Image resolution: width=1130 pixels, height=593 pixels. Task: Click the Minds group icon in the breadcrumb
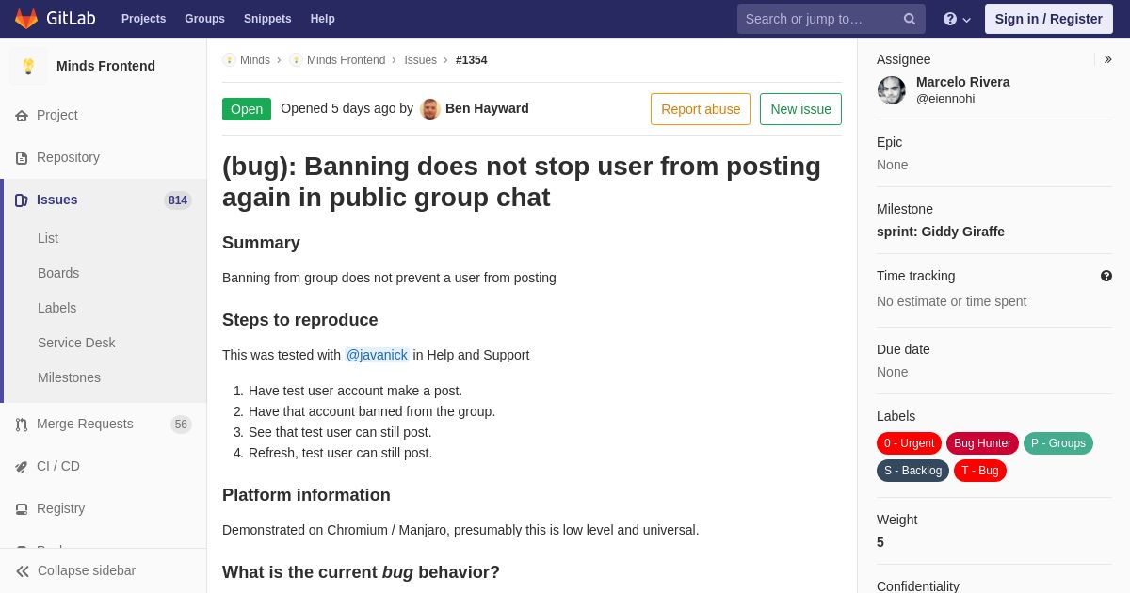tap(229, 60)
